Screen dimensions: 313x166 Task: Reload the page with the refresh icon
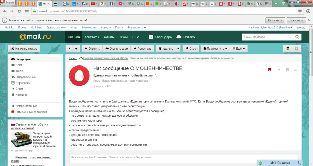tap(19, 11)
